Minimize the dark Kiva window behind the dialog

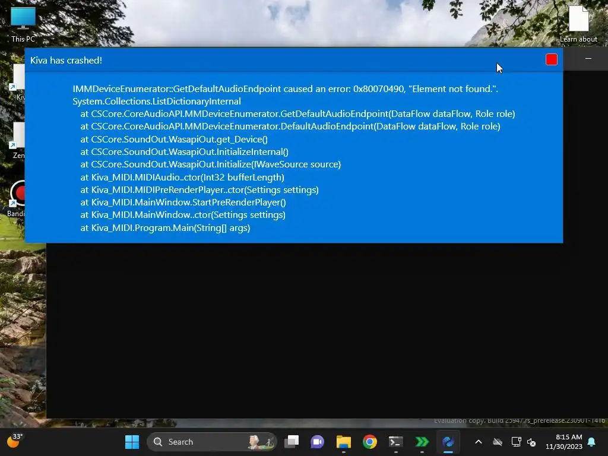point(588,59)
